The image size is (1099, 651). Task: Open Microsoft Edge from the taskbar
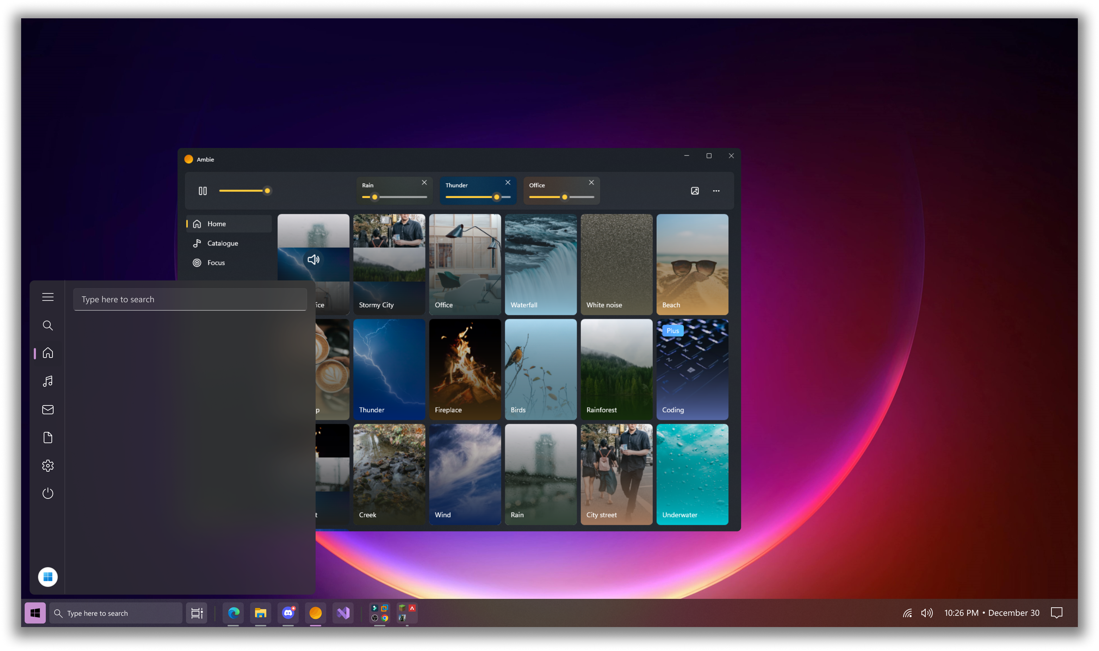point(233,613)
